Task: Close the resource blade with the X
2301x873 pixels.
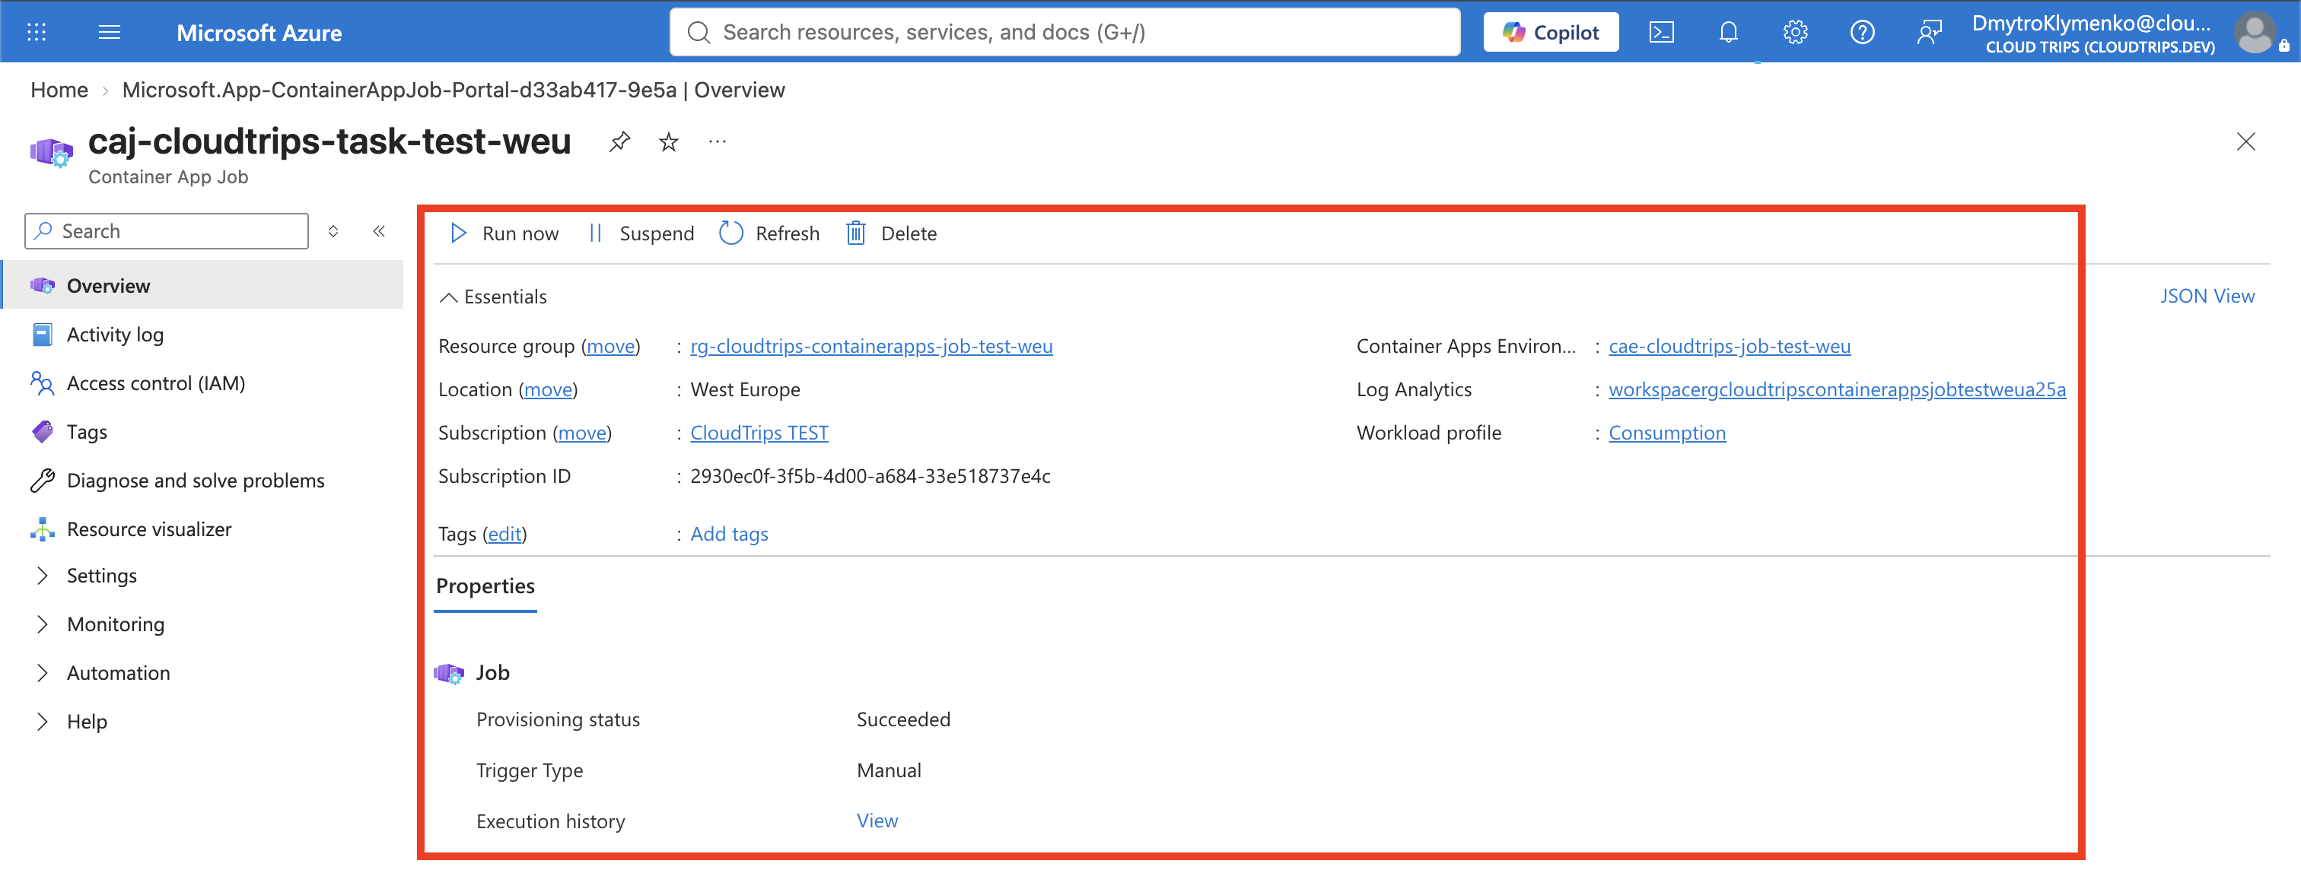Action: (2245, 141)
